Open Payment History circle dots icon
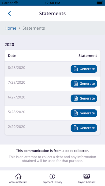This screenshot has width=105, height=186. (x=52, y=176)
